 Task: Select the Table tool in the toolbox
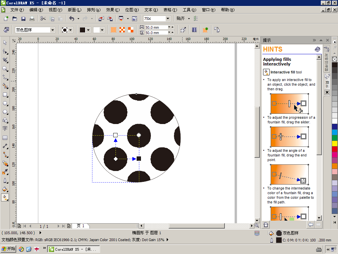pos(5,138)
